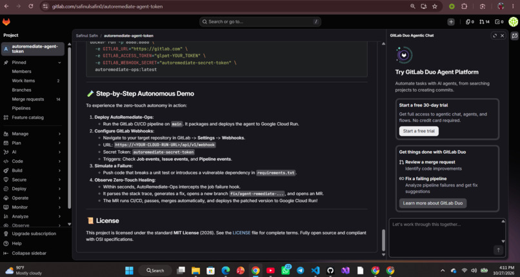This screenshot has height=277, width=520.
Task: Click the Start a free trial button
Action: pyautogui.click(x=419, y=131)
